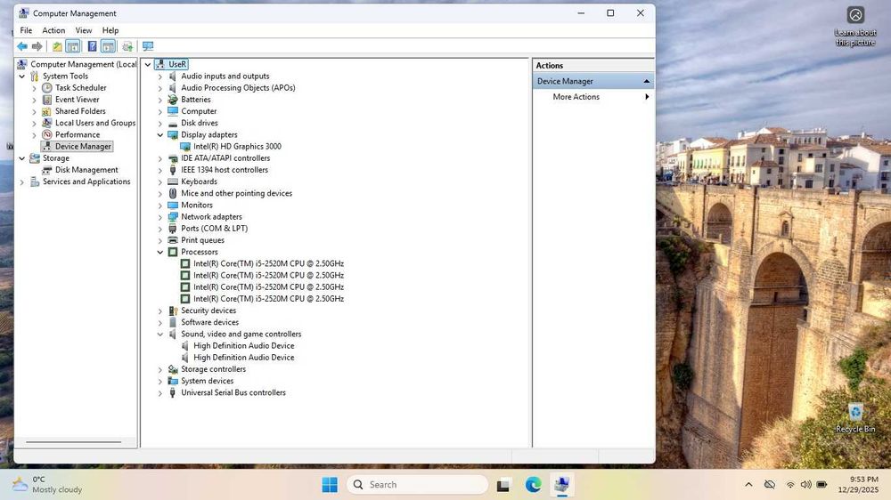Toggle the Show/Hide Action Pane toolbar button

tap(108, 46)
